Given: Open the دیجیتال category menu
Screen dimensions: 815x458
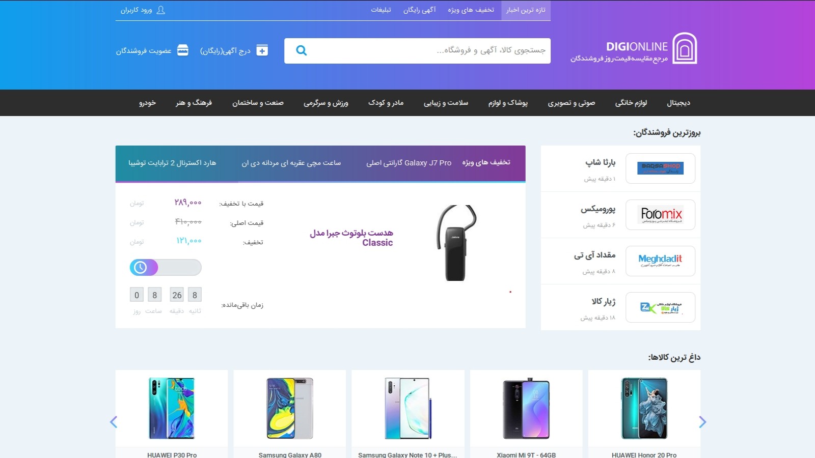Looking at the screenshot, I should 678,103.
